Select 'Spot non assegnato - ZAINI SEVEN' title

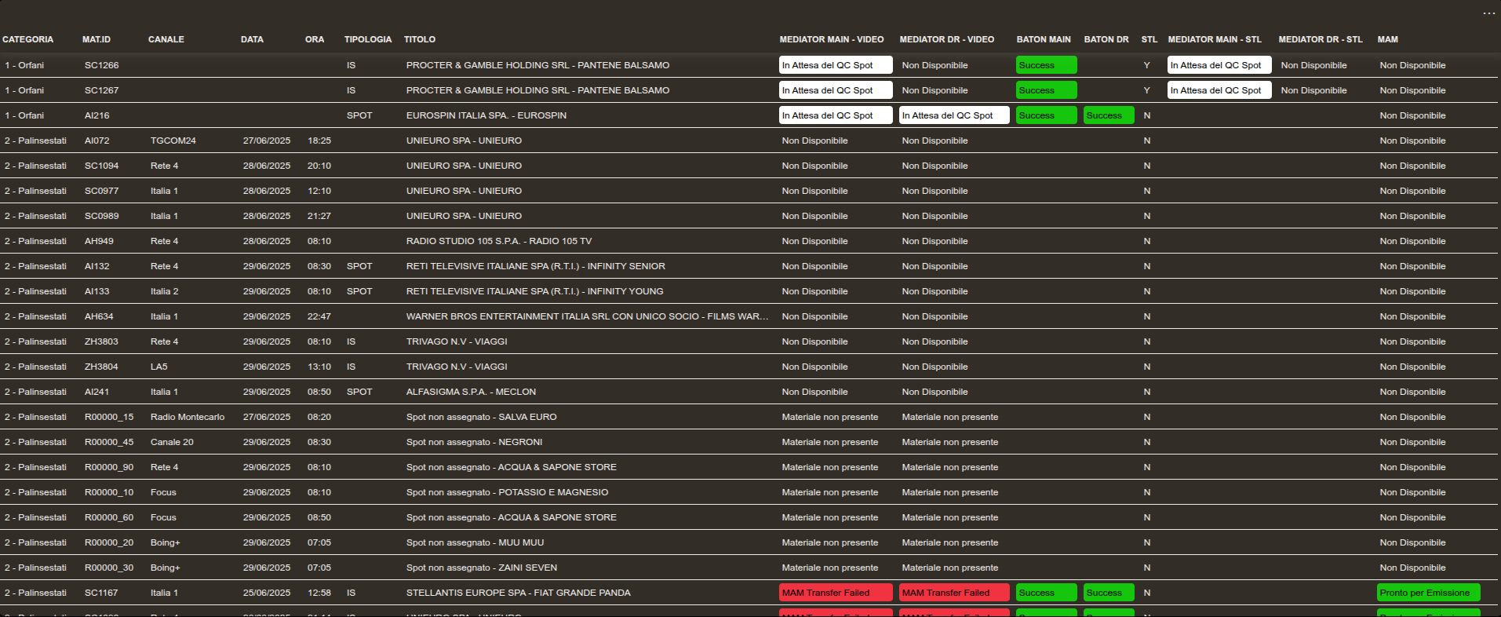click(x=482, y=568)
